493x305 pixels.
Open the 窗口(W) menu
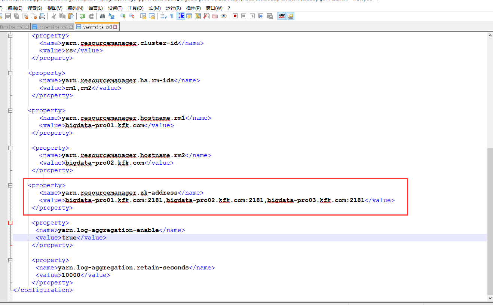214,8
